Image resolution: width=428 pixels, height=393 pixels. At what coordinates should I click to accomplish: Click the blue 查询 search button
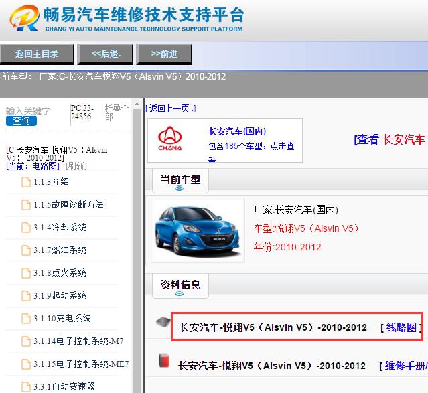pos(21,121)
